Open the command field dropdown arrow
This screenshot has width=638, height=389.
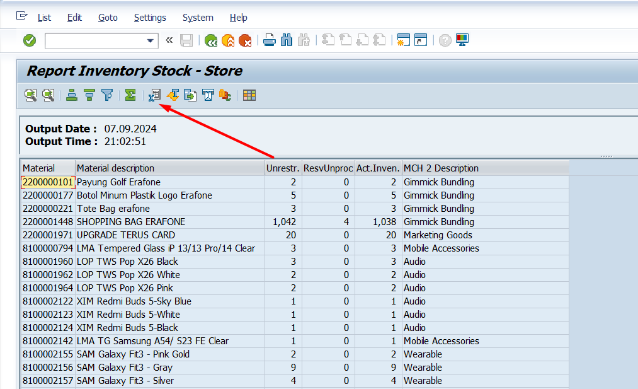(151, 40)
